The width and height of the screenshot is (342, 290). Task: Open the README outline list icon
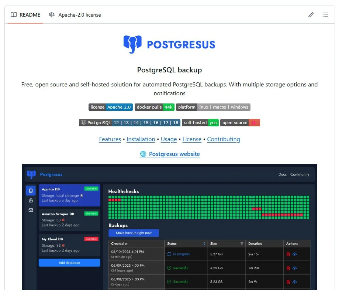(x=325, y=15)
